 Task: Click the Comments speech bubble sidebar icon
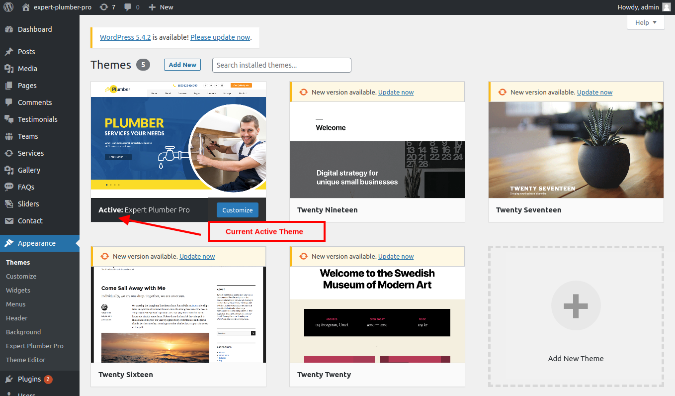9,102
